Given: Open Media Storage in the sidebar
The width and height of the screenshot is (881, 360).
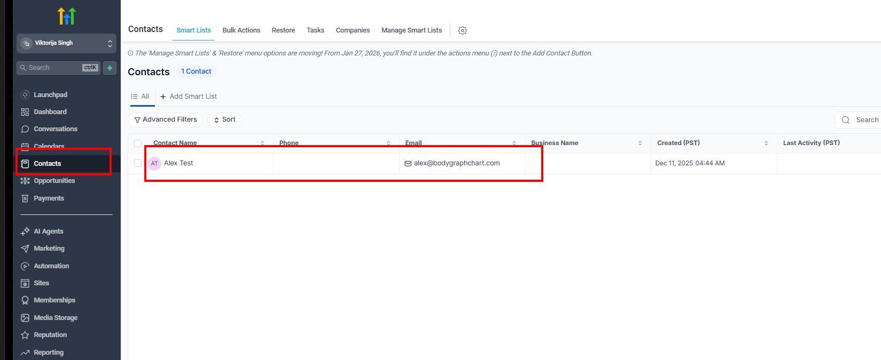Looking at the screenshot, I should pyautogui.click(x=55, y=318).
